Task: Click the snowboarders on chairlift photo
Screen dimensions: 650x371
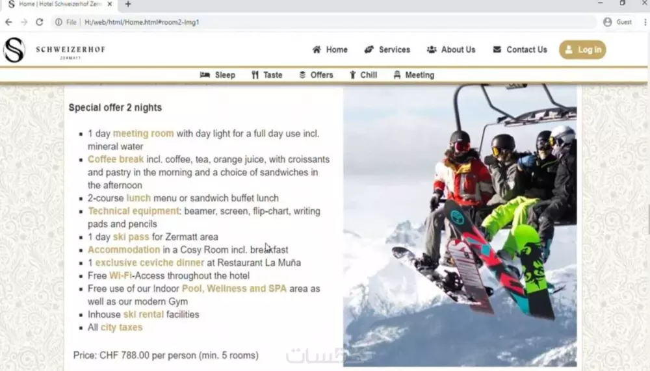Action: pos(460,225)
